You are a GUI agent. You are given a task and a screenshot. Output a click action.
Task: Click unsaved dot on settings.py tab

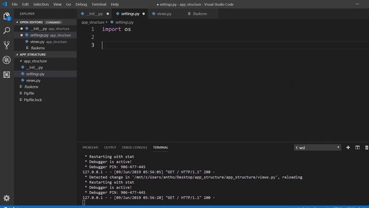[x=144, y=14]
